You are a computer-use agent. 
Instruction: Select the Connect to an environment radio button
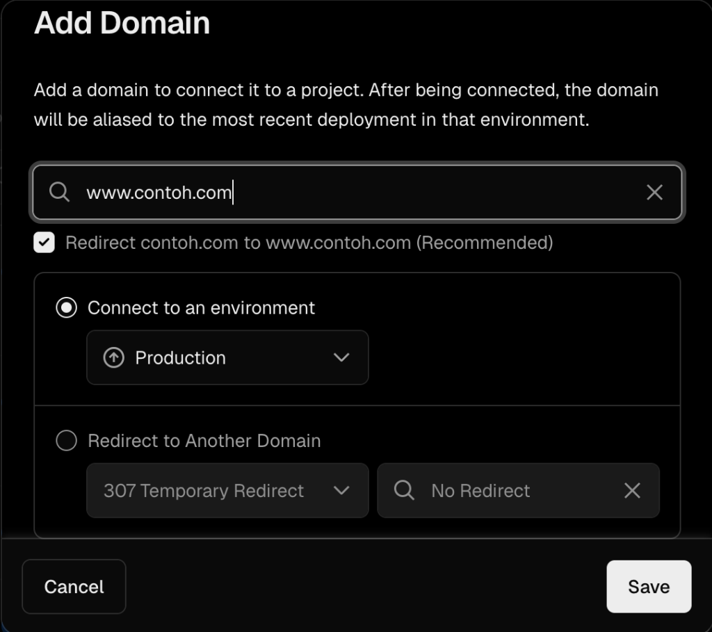pos(66,308)
